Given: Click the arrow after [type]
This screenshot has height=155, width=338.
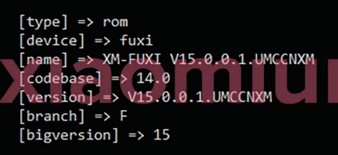Looking at the screenshot, I should [x=86, y=22].
